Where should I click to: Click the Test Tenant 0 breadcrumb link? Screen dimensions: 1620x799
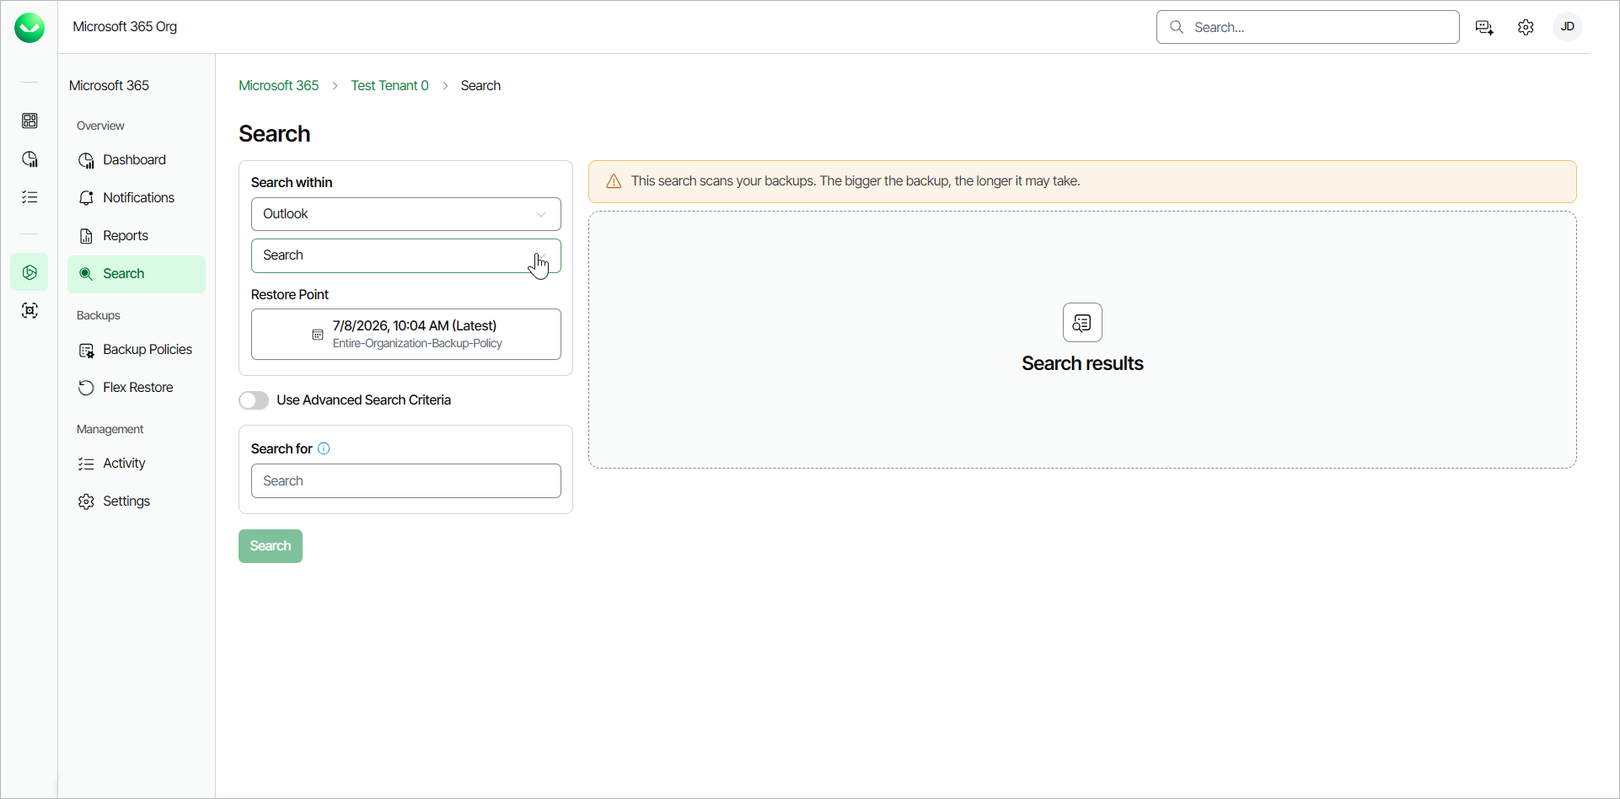389,86
